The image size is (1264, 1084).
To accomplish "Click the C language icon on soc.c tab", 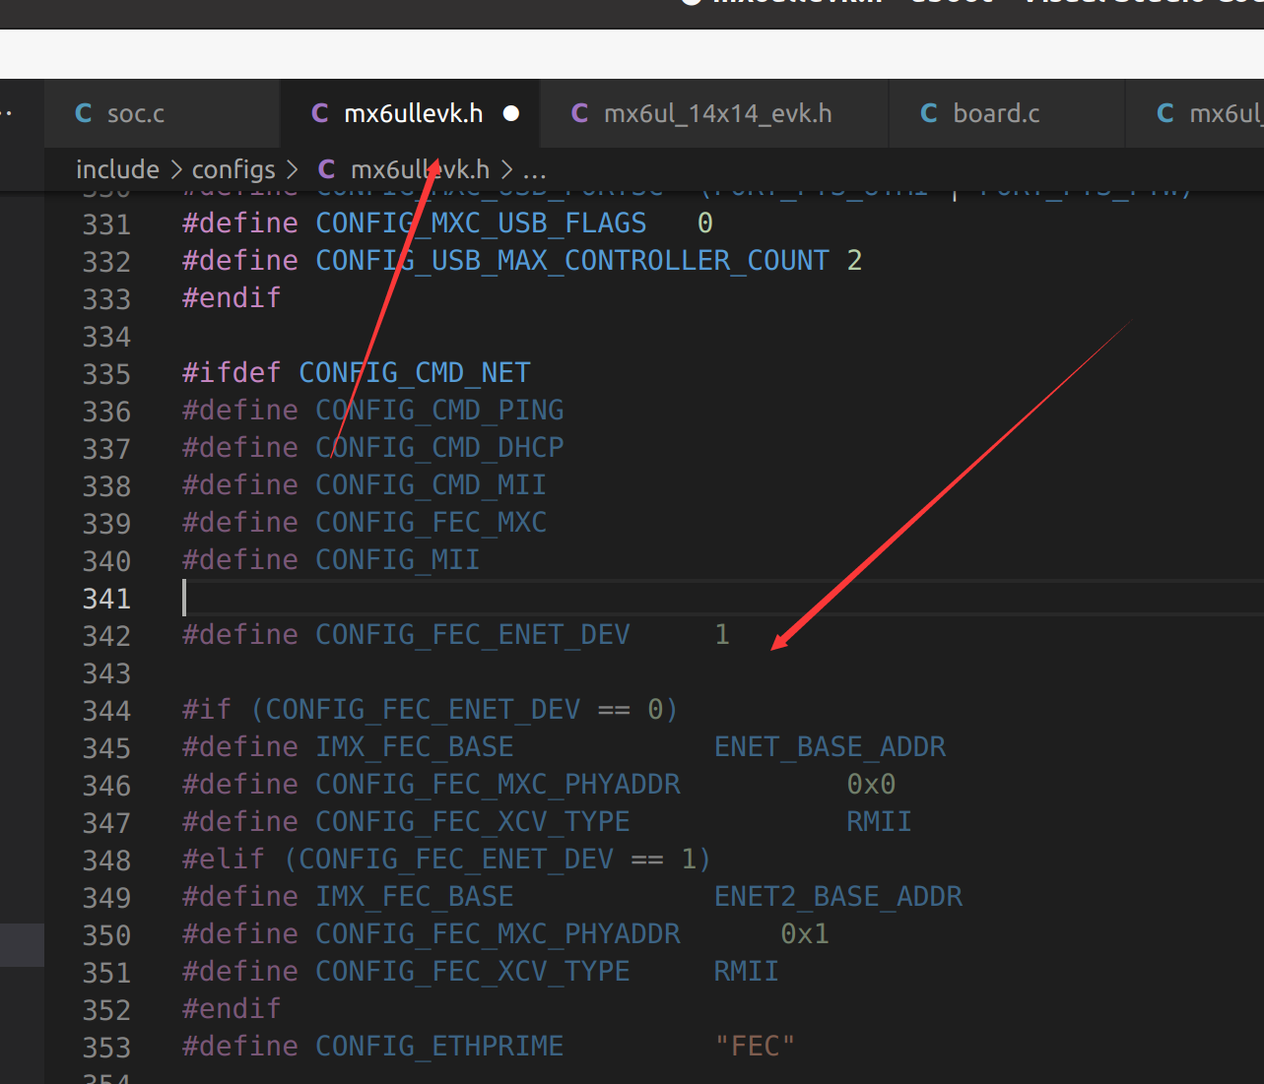I will [x=83, y=113].
